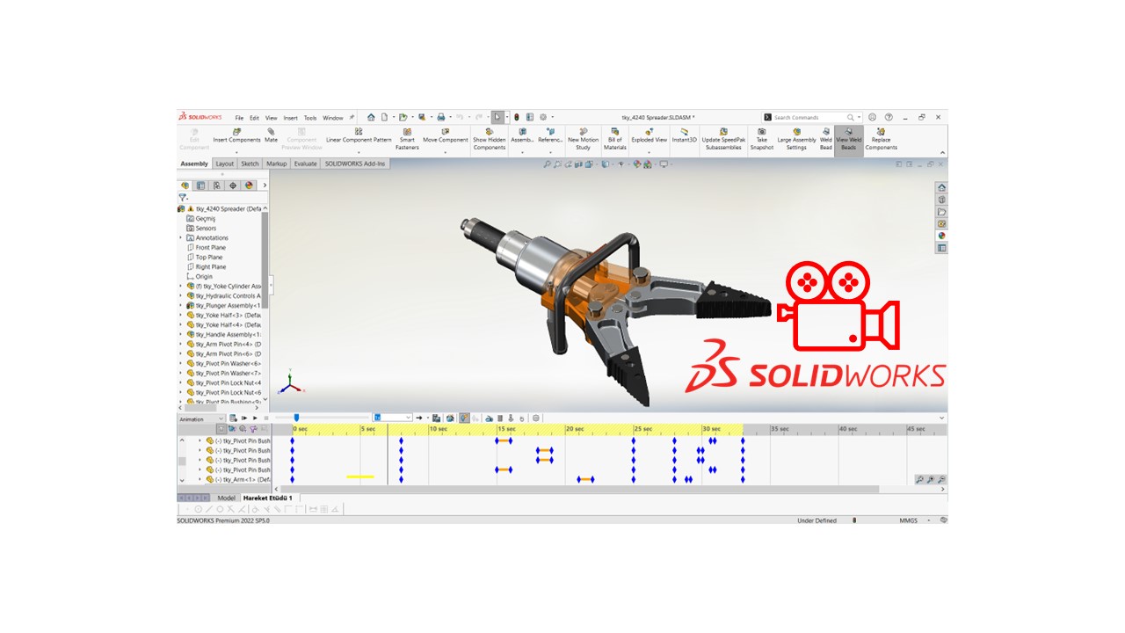Open Large Assembly Settings
Viewport: 1125px width, 633px height.
pos(796,139)
